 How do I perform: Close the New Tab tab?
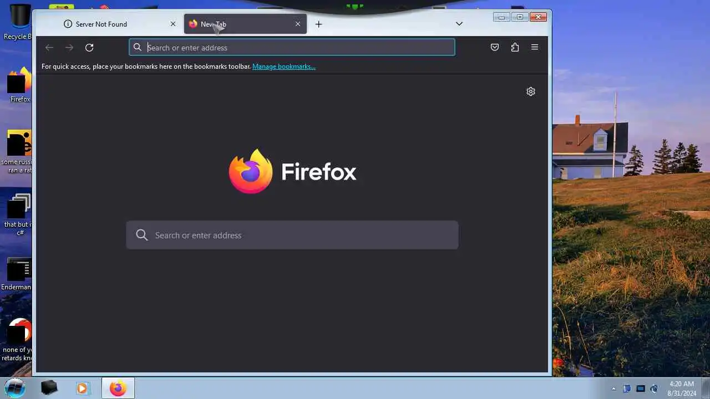(298, 24)
